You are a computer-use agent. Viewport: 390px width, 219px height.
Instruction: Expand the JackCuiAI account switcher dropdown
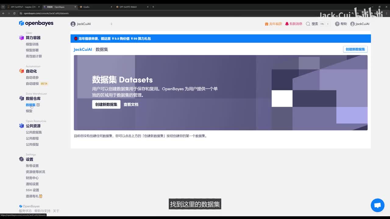(x=111, y=24)
